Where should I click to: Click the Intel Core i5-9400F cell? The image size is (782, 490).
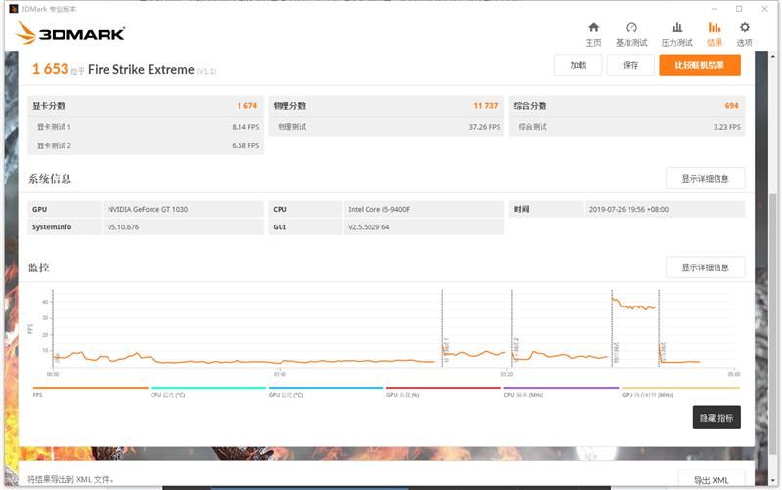click(423, 209)
